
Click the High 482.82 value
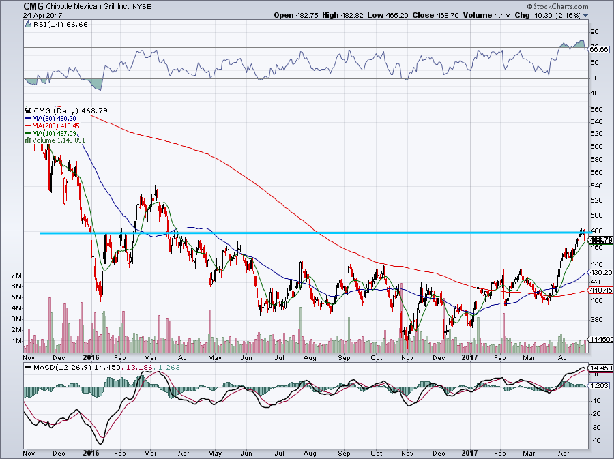click(x=342, y=15)
